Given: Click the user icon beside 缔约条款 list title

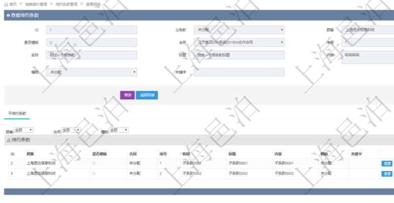Looking at the screenshot, I should (8, 140).
